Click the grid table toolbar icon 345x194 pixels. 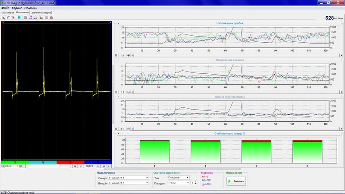[x=46, y=17]
